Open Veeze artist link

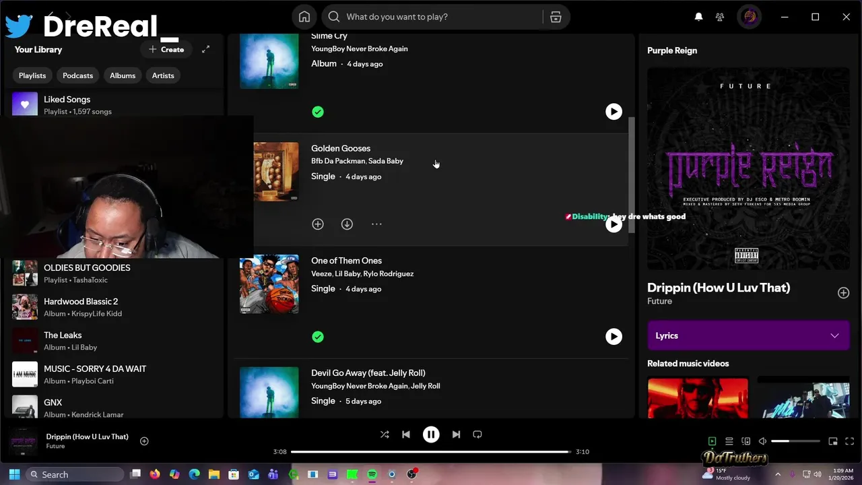321,273
